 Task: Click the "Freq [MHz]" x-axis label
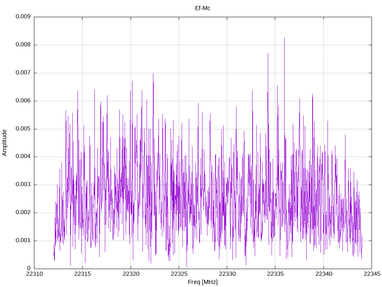tap(203, 282)
